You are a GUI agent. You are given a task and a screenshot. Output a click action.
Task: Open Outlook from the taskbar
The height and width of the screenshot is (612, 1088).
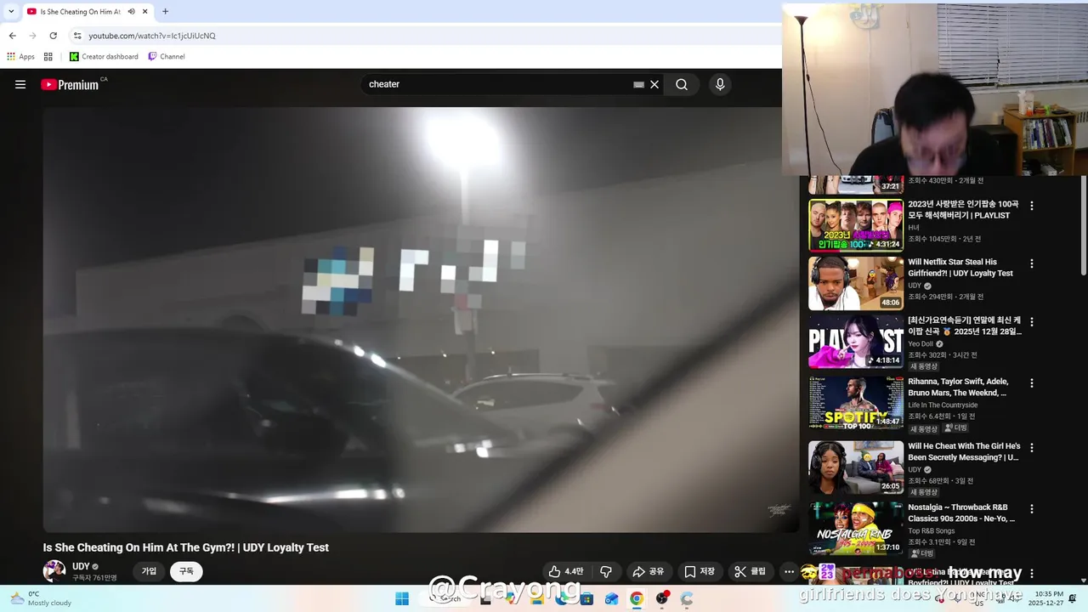[611, 598]
